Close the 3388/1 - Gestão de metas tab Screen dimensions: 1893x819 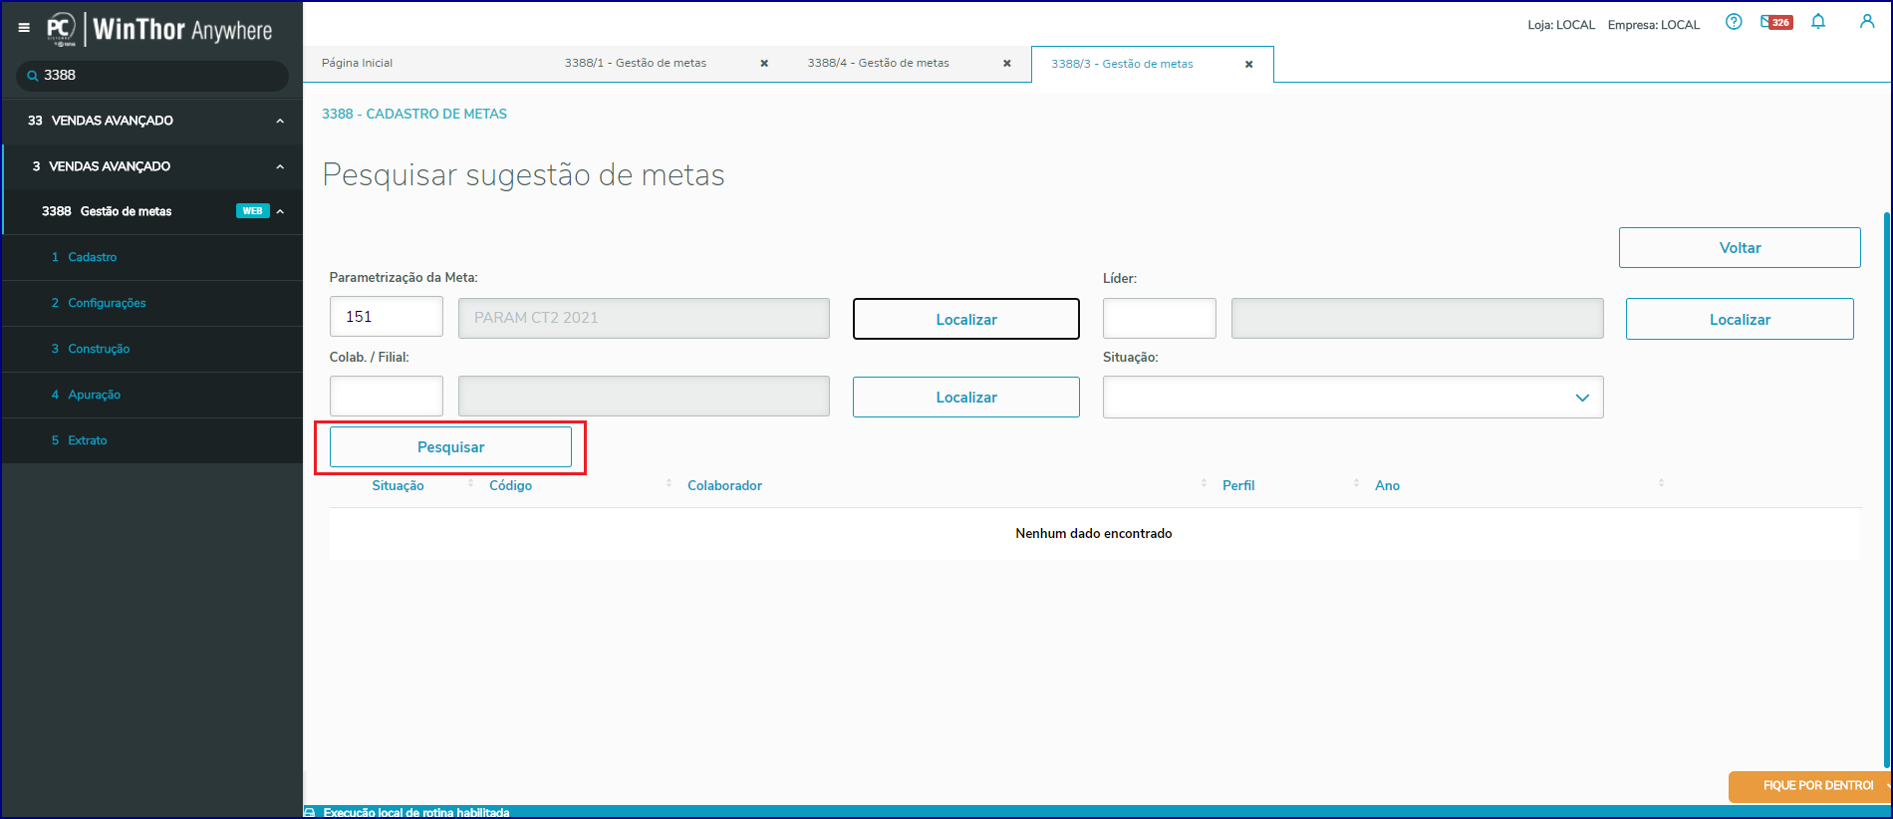(x=764, y=63)
